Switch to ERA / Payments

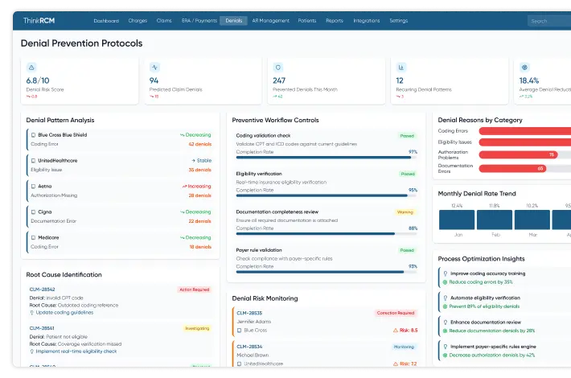[199, 21]
